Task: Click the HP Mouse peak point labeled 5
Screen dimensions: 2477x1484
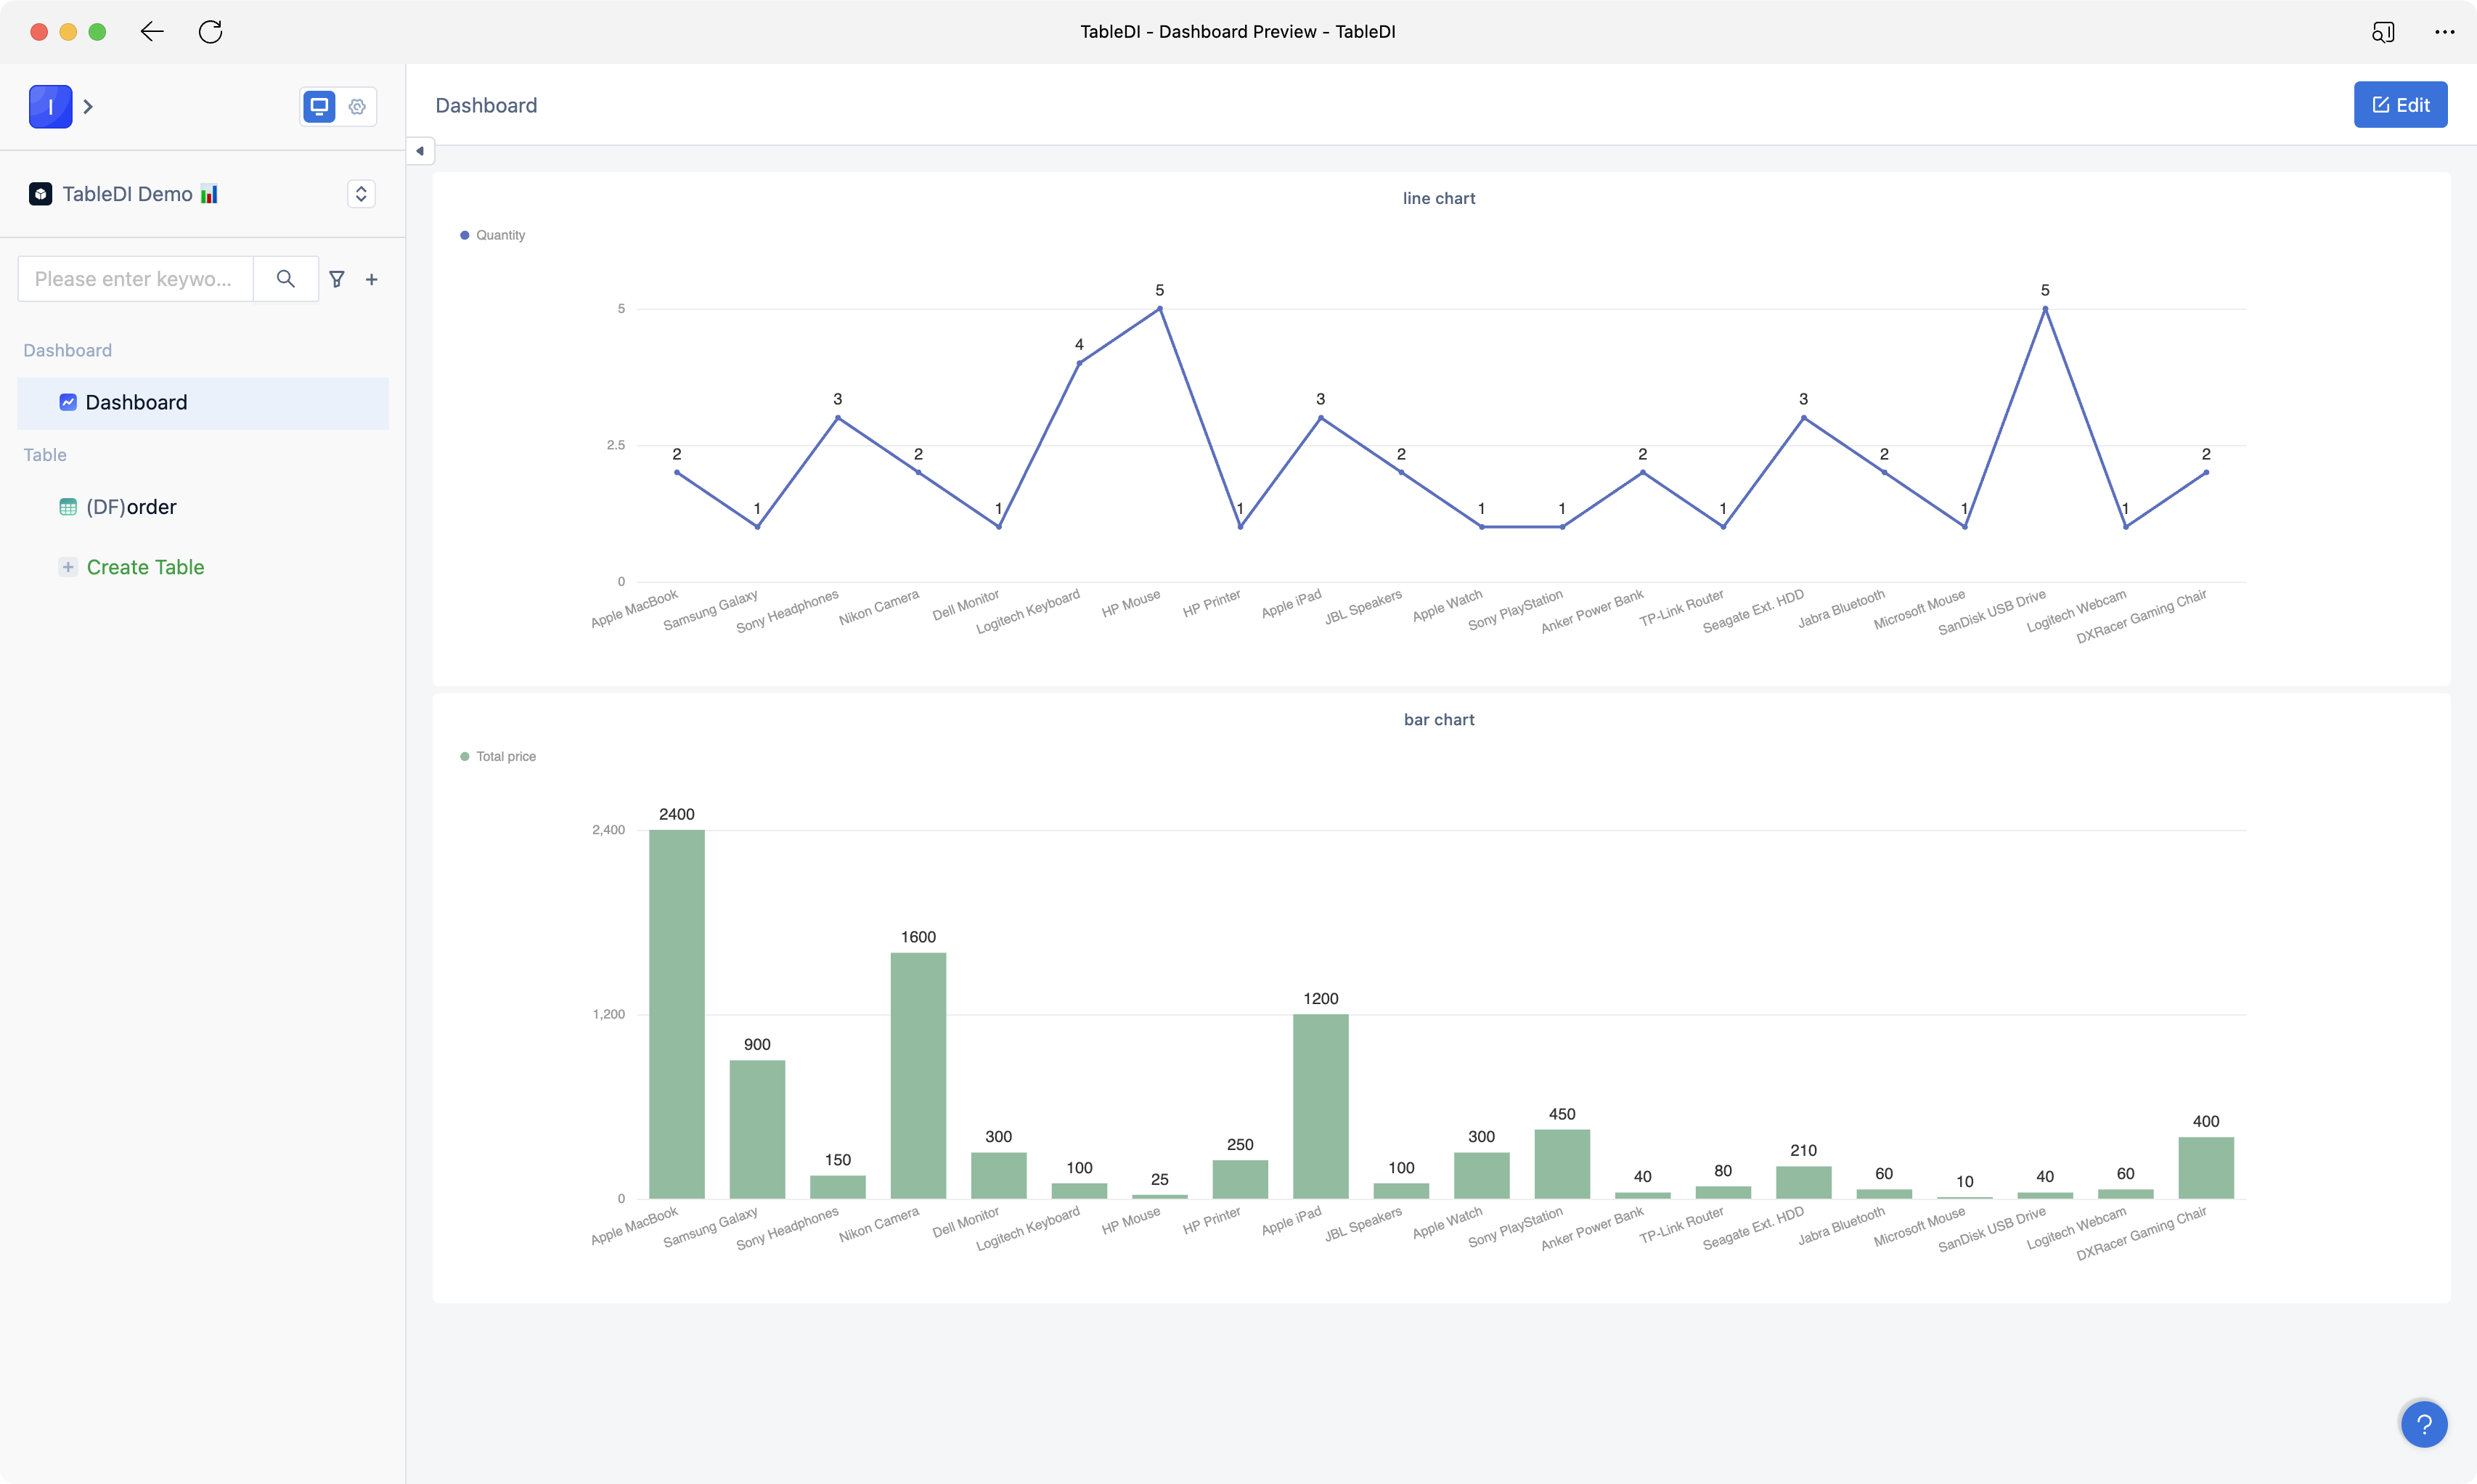Action: (1159, 309)
